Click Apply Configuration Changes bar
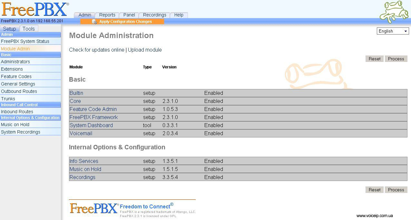Viewport: 411px width, 220px height. 122,22
